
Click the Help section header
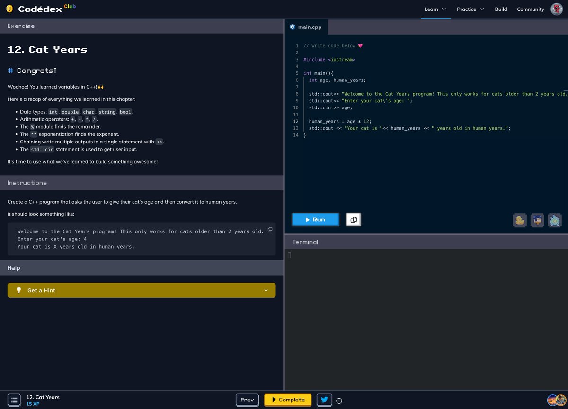(x=142, y=268)
